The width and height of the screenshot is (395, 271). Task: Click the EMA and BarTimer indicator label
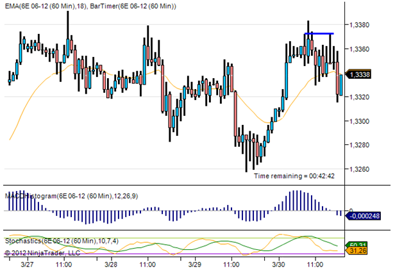coord(90,6)
